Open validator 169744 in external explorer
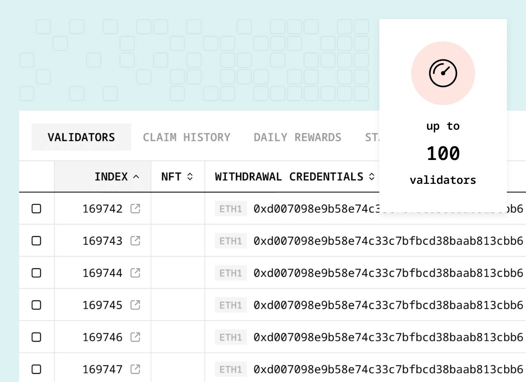The width and height of the screenshot is (526, 382). pyautogui.click(x=136, y=273)
